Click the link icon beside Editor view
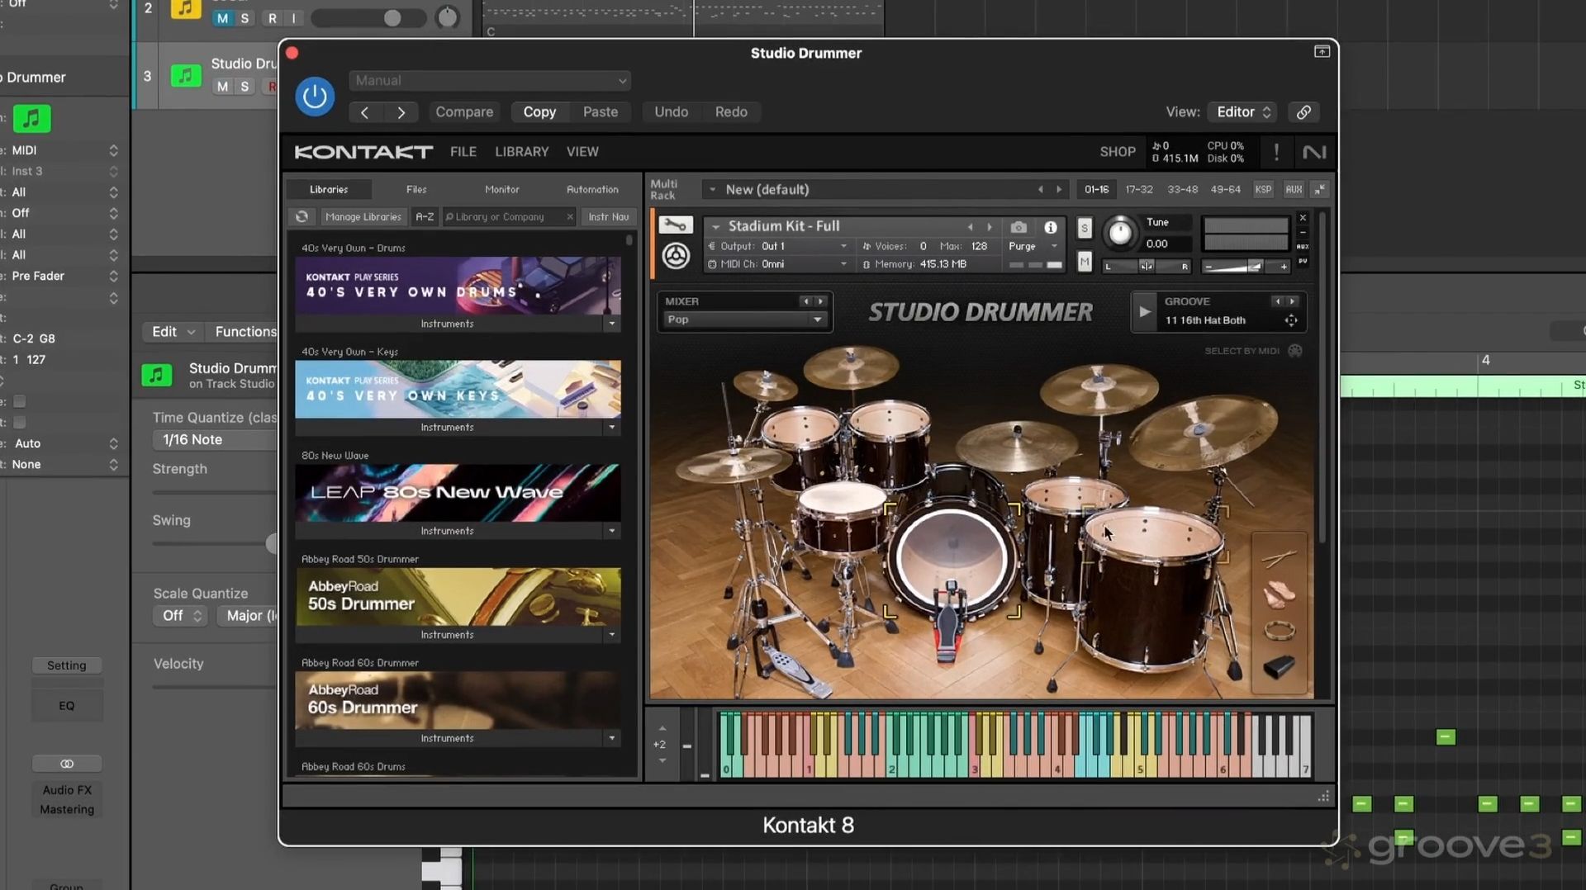The height and width of the screenshot is (890, 1586). point(1303,112)
